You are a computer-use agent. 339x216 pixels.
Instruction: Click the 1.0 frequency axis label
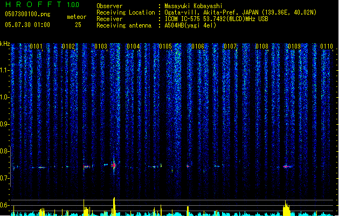point(5,97)
